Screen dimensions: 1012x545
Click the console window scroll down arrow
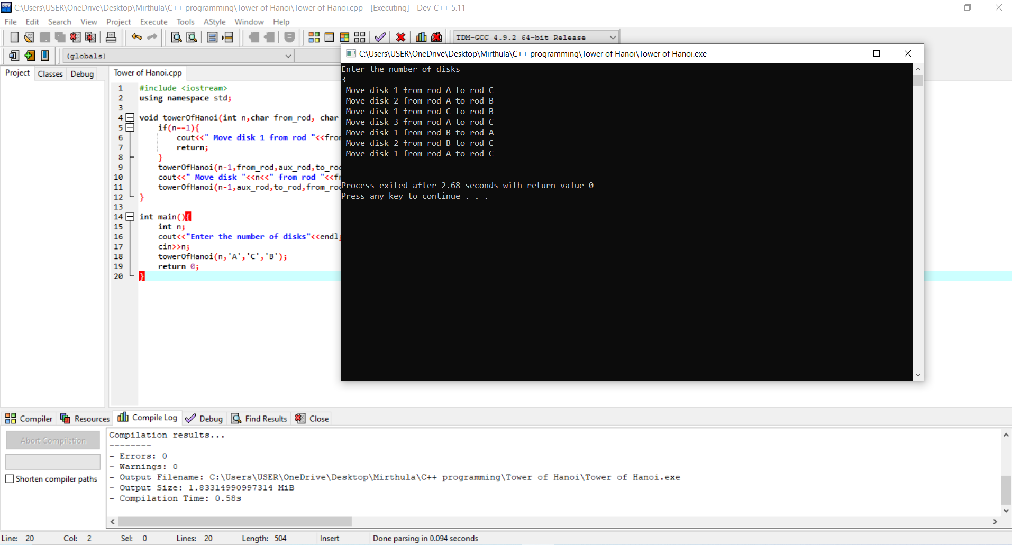pyautogui.click(x=918, y=375)
